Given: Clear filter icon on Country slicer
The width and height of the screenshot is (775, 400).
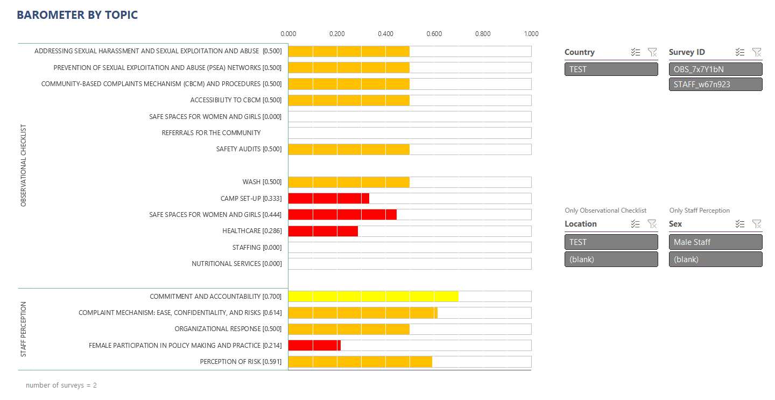Looking at the screenshot, I should (652, 52).
